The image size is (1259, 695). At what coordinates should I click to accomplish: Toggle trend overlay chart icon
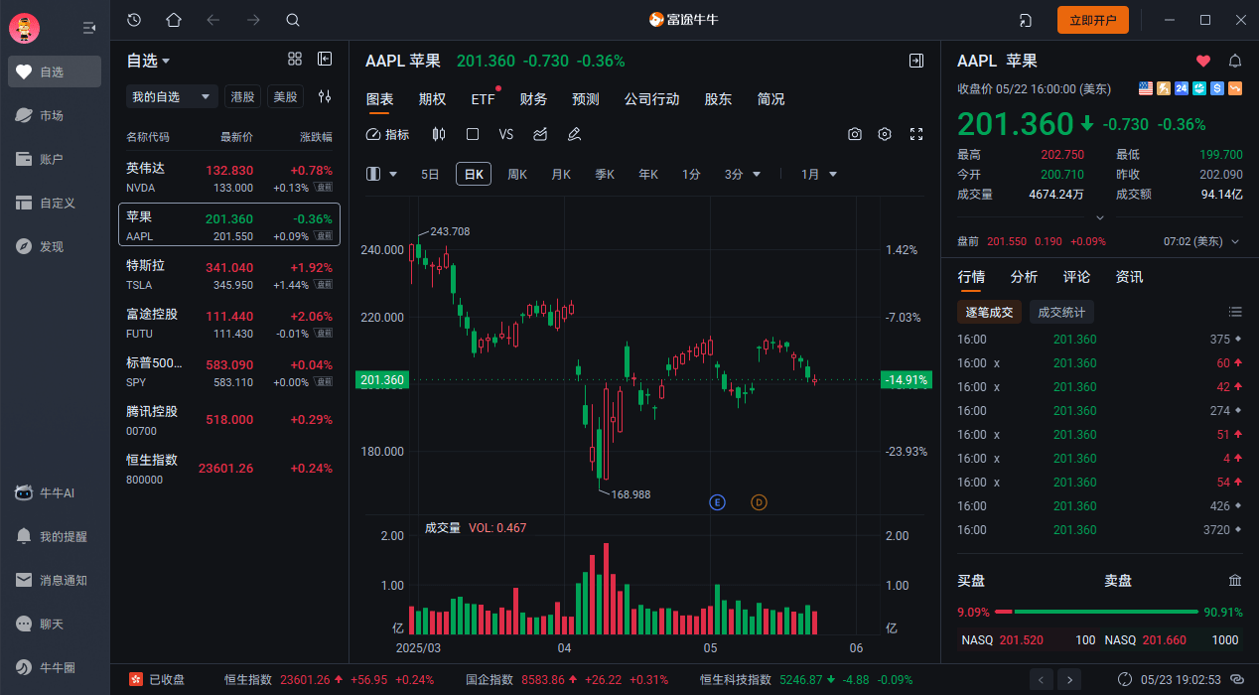coord(540,134)
